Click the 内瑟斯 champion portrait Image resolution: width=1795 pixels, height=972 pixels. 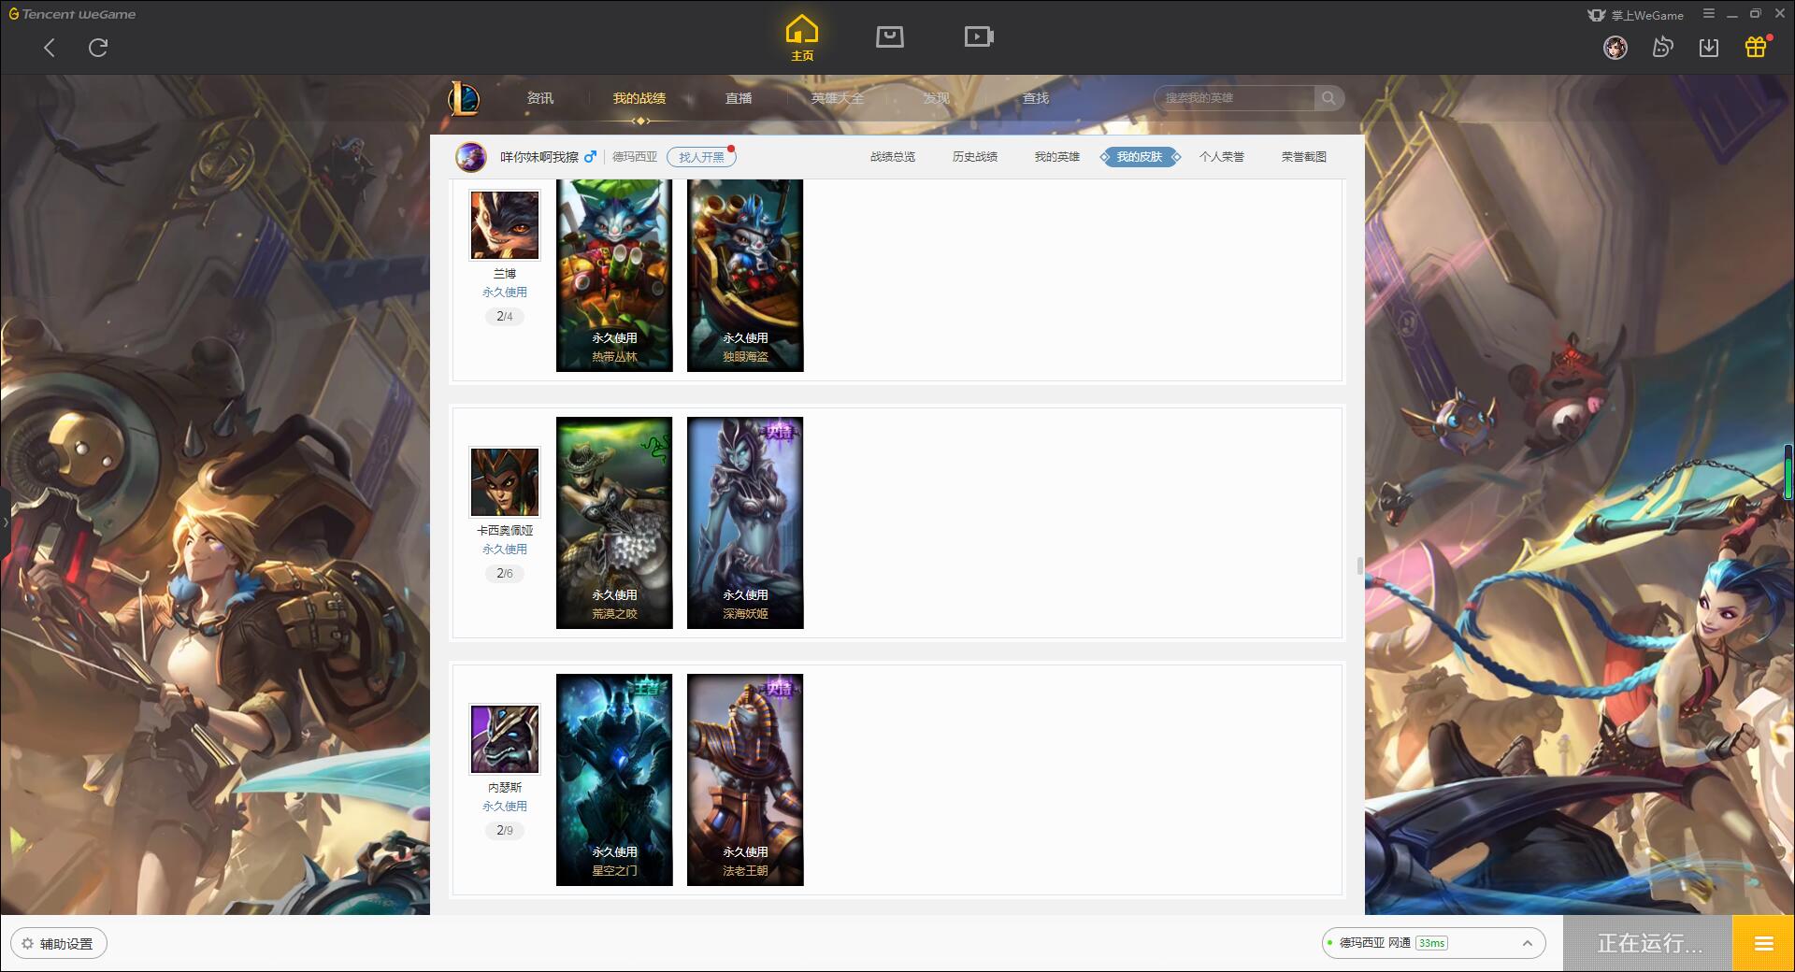(x=505, y=739)
